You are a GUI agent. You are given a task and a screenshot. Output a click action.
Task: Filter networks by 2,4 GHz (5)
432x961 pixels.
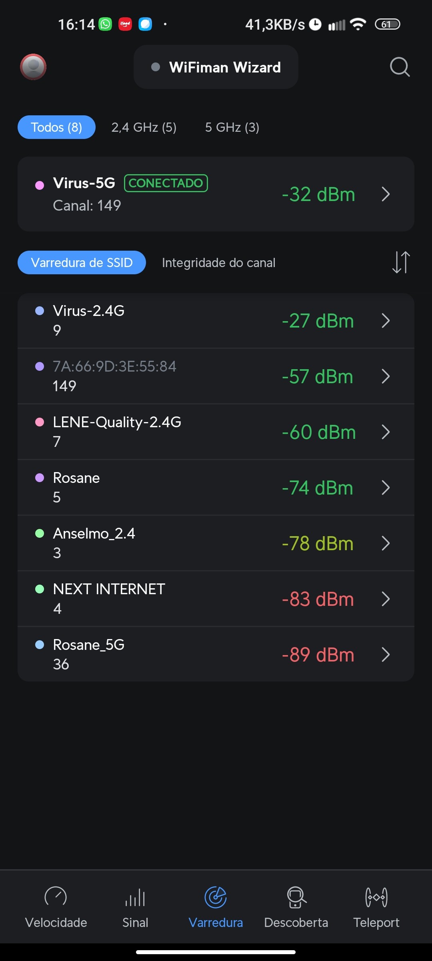point(144,127)
